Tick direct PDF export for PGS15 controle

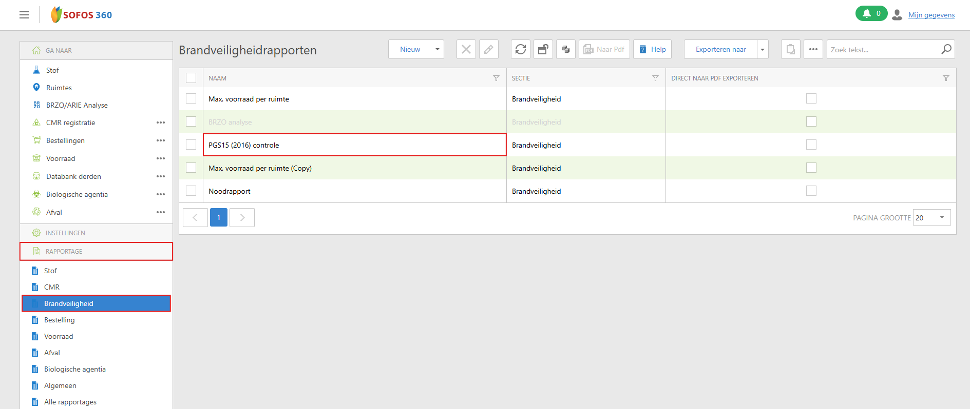[x=811, y=145]
